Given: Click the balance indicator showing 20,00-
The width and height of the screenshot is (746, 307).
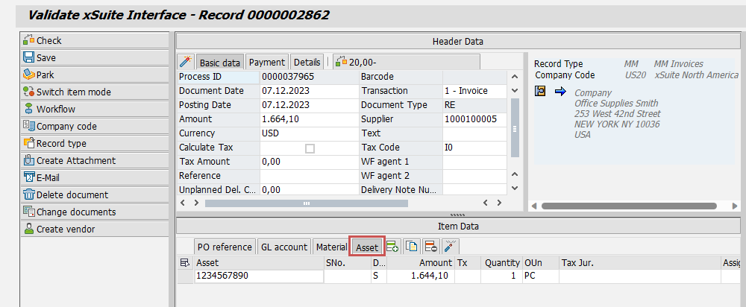Looking at the screenshot, I should click(357, 63).
